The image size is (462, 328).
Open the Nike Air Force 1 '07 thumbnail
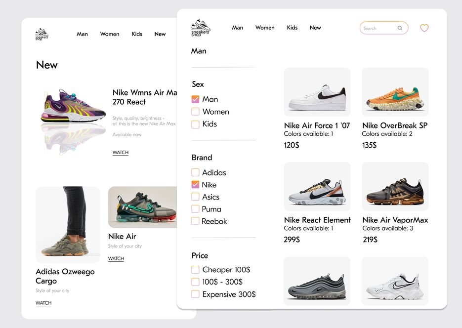click(x=317, y=92)
